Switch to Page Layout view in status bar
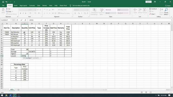173x97 pixels. (x=146, y=92)
